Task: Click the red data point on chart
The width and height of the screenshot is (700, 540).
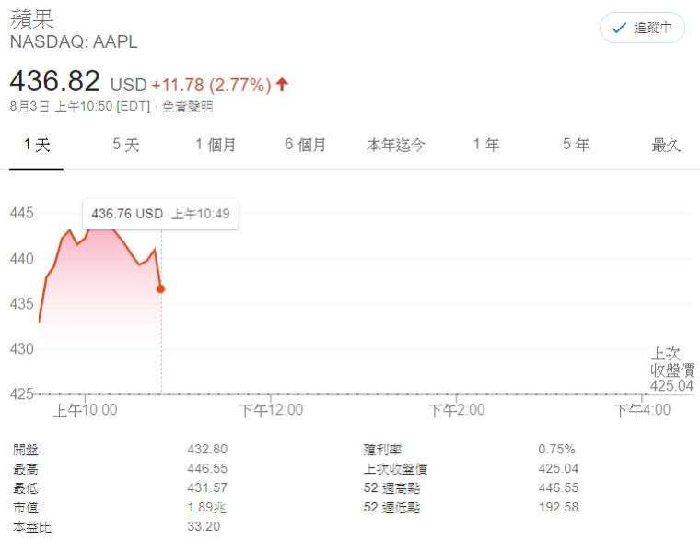Action: [160, 289]
